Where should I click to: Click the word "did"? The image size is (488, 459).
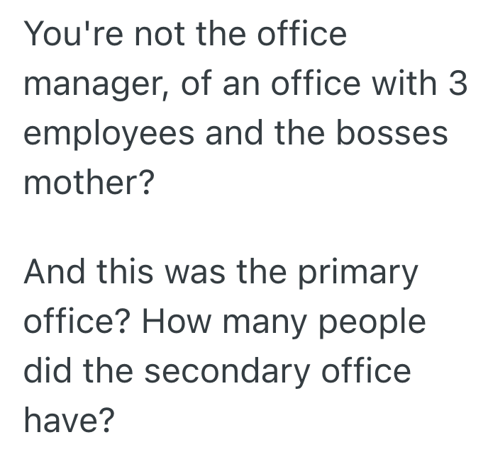tap(46, 372)
